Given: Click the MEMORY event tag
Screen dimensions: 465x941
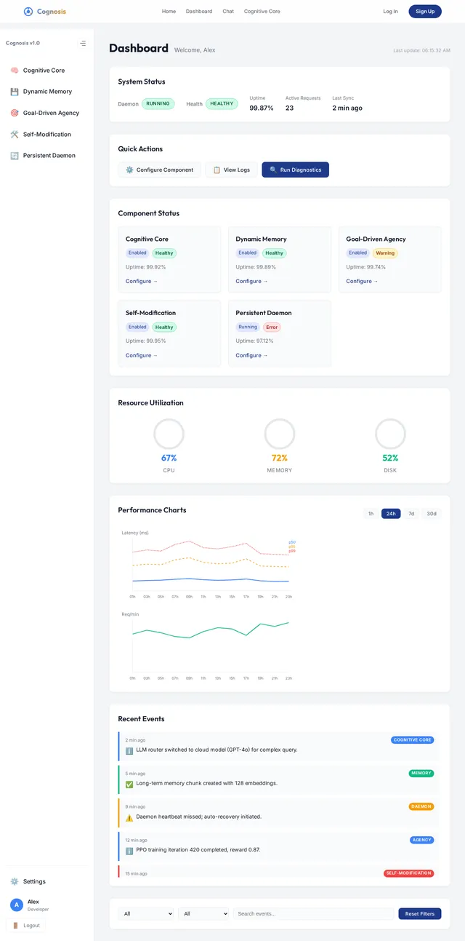Looking at the screenshot, I should click(421, 773).
